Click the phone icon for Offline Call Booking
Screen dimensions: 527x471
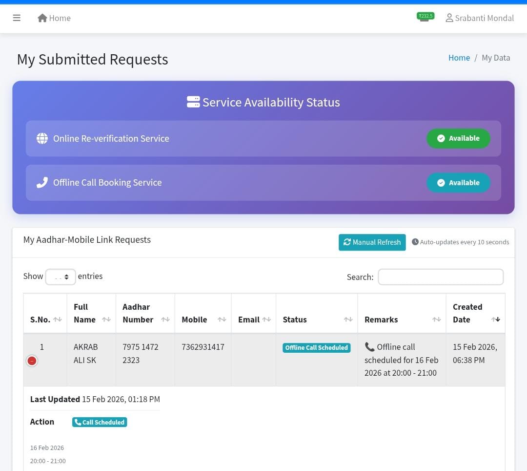click(x=42, y=183)
